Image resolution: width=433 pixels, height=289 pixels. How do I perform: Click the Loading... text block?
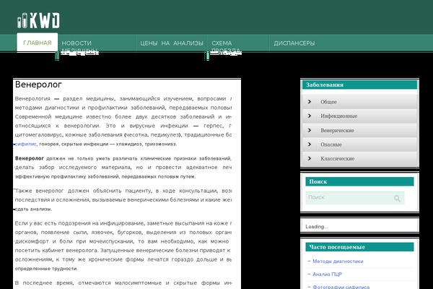tap(317, 226)
